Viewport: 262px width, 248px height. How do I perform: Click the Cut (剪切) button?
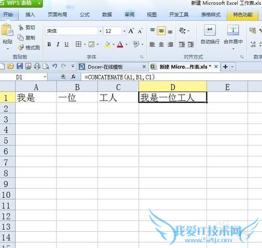coord(27,28)
